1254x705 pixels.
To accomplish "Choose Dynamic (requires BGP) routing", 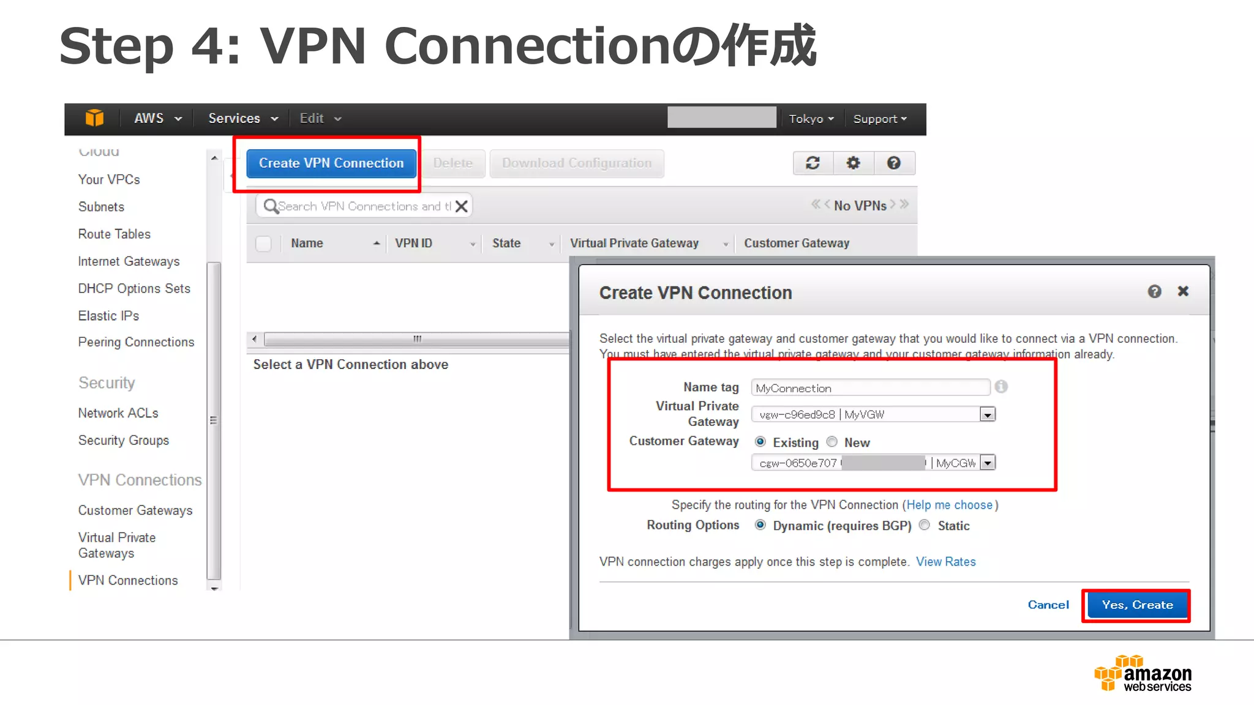I will (x=760, y=524).
